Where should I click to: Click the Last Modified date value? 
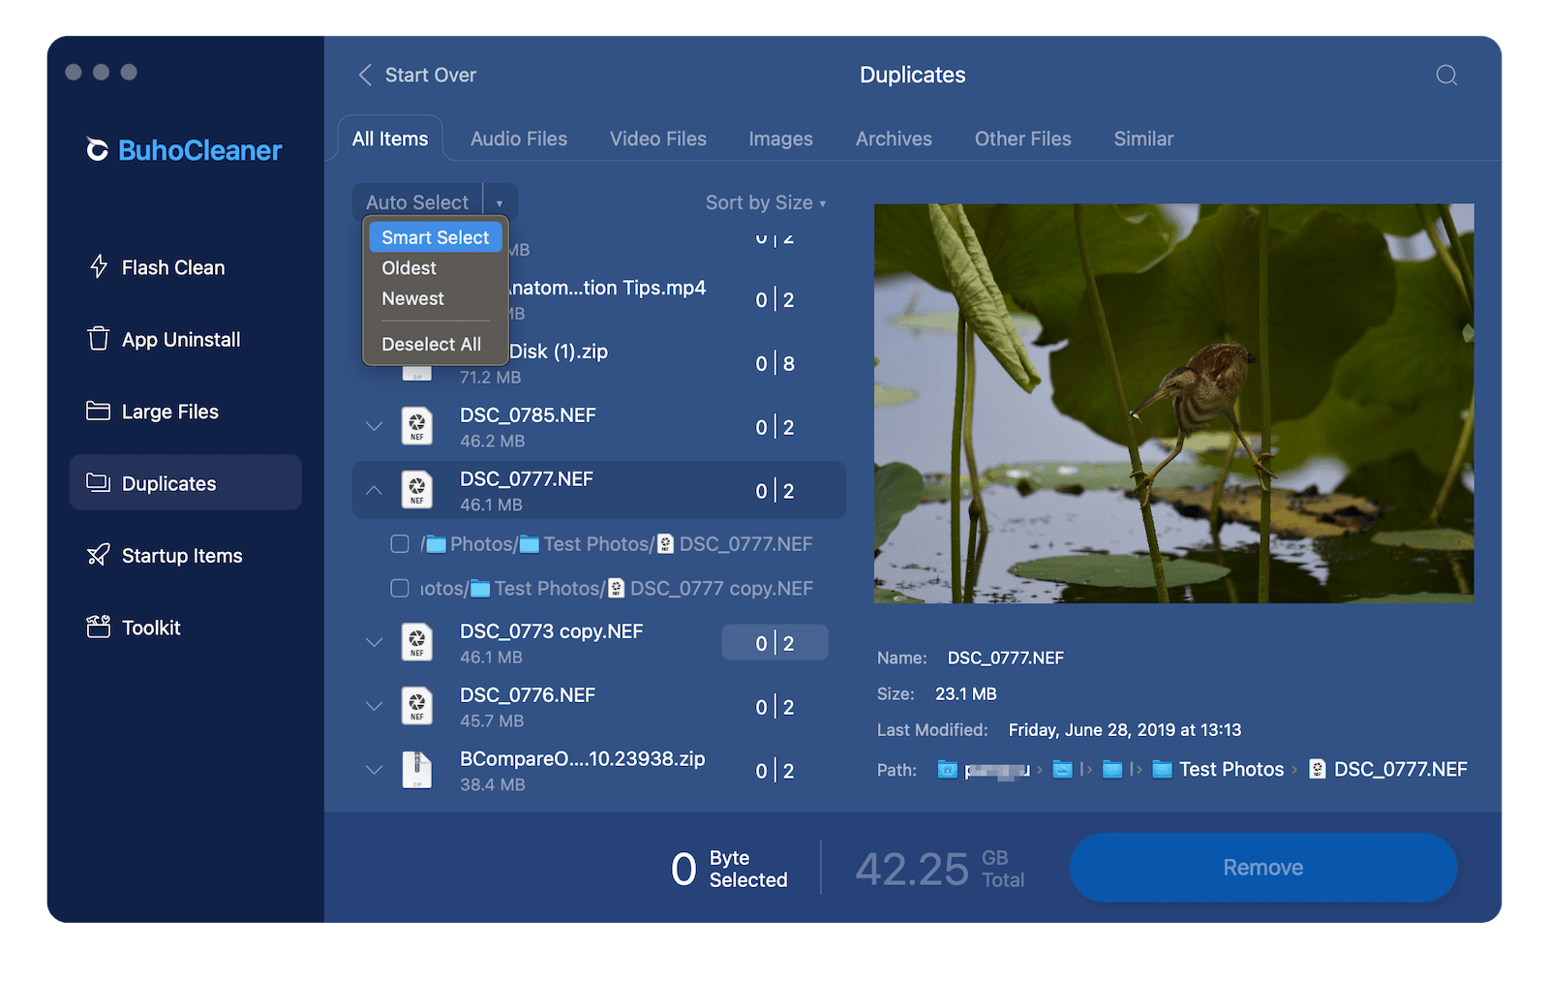pyautogui.click(x=1125, y=730)
